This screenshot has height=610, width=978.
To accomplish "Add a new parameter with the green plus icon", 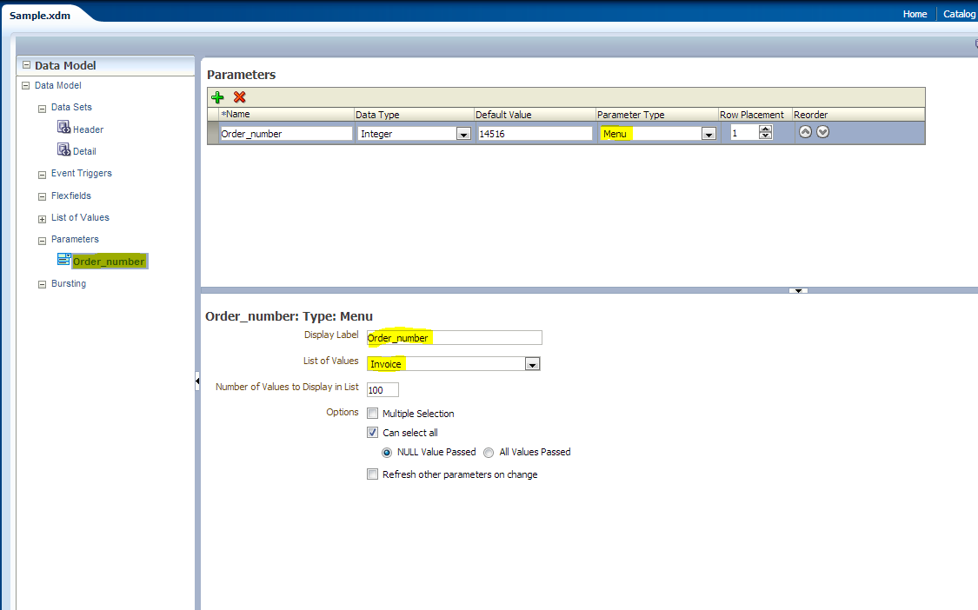I will [x=218, y=96].
